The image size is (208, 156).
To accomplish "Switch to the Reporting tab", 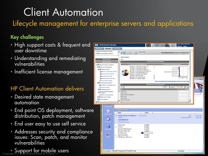I will (108, 49).
